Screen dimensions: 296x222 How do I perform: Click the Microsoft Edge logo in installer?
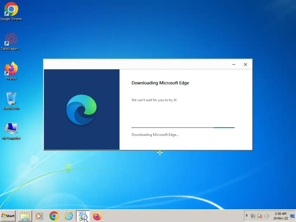coord(81,110)
